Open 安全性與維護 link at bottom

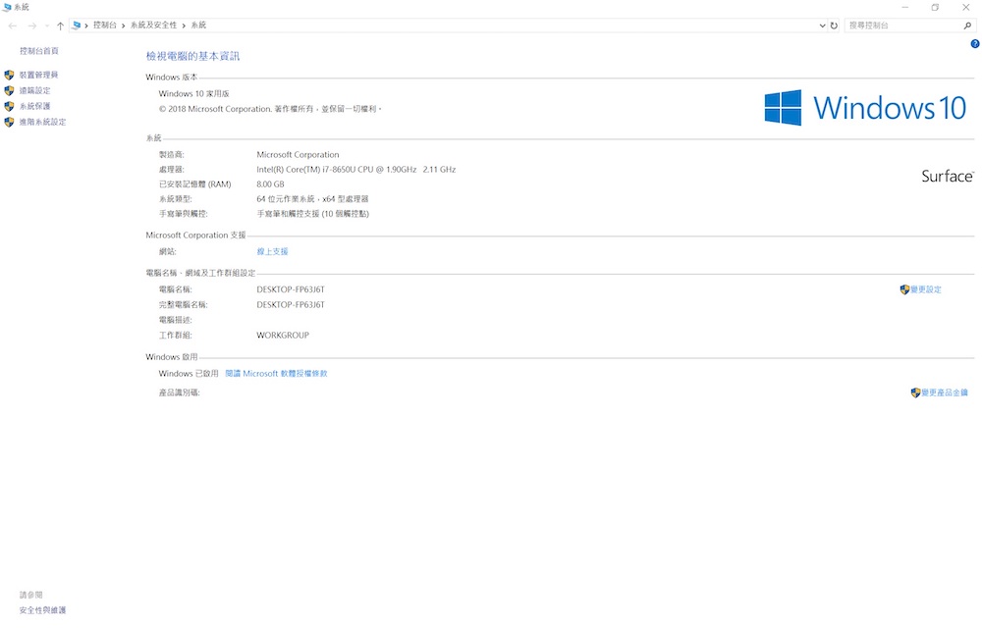coord(42,610)
